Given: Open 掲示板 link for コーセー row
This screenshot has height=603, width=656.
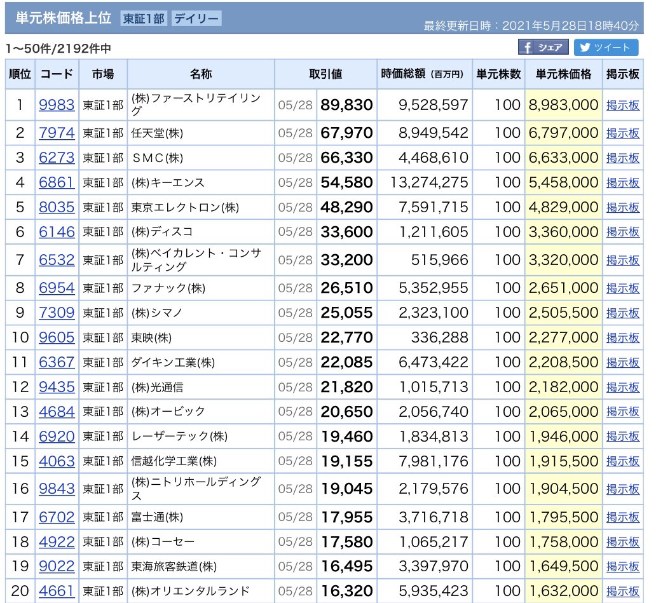Looking at the screenshot, I should (x=623, y=541).
